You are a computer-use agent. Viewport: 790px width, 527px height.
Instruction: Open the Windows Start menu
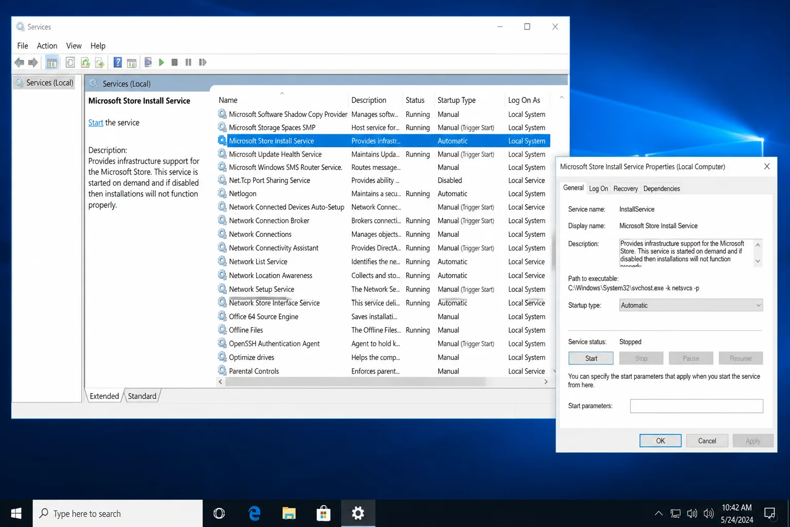coord(16,513)
